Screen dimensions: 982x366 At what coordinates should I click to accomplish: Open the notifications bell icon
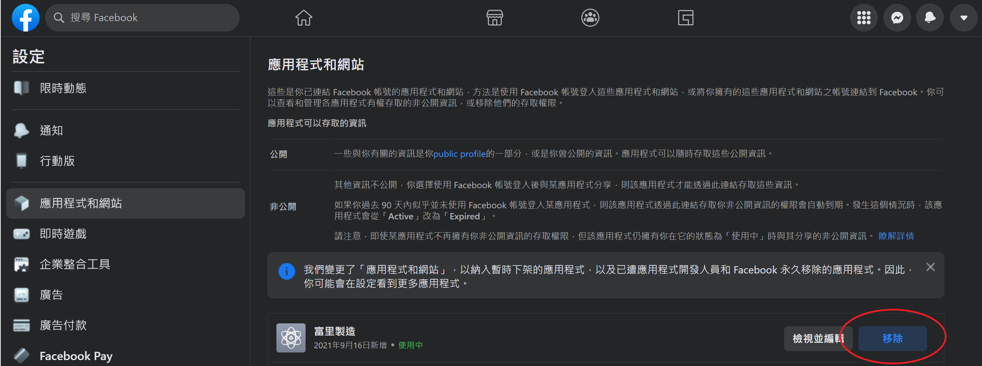click(930, 18)
